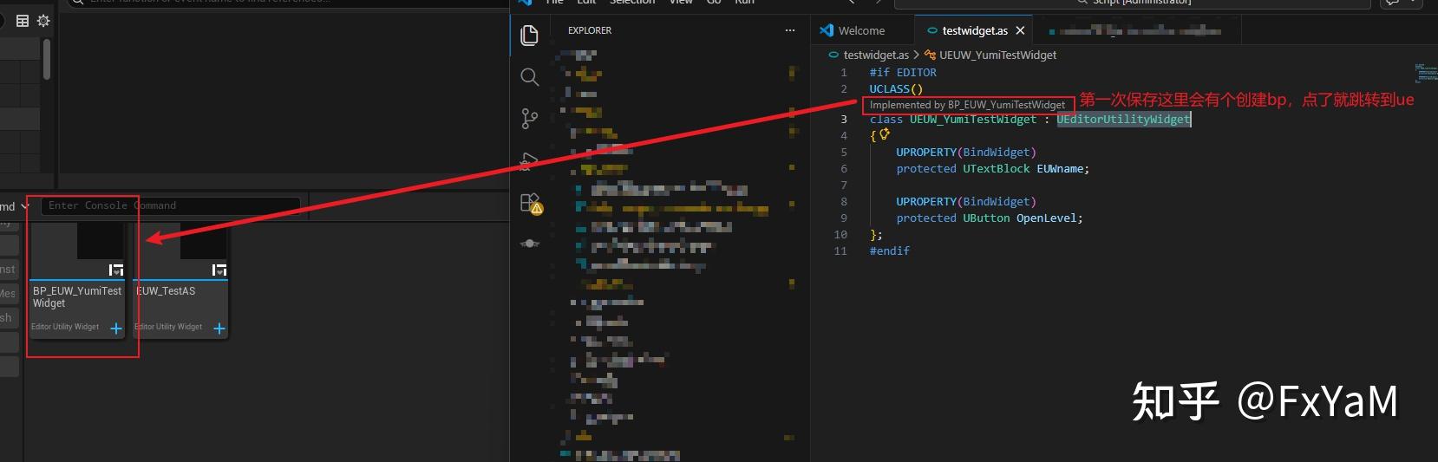The image size is (1438, 462).
Task: Click UEUW_YumiTestWidget in the breadcrumb
Action: pos(997,55)
